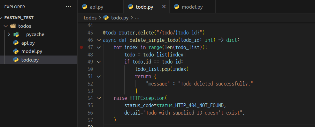Fold the function at line 46
The image size is (315, 127).
coord(98,40)
